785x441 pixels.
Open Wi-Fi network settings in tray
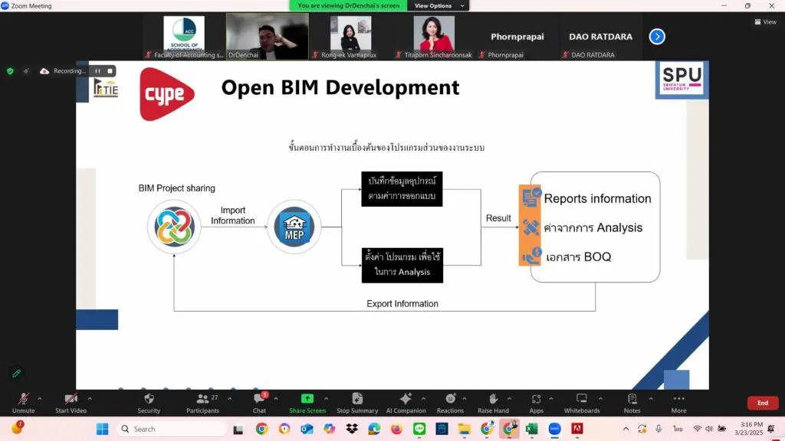(x=697, y=429)
